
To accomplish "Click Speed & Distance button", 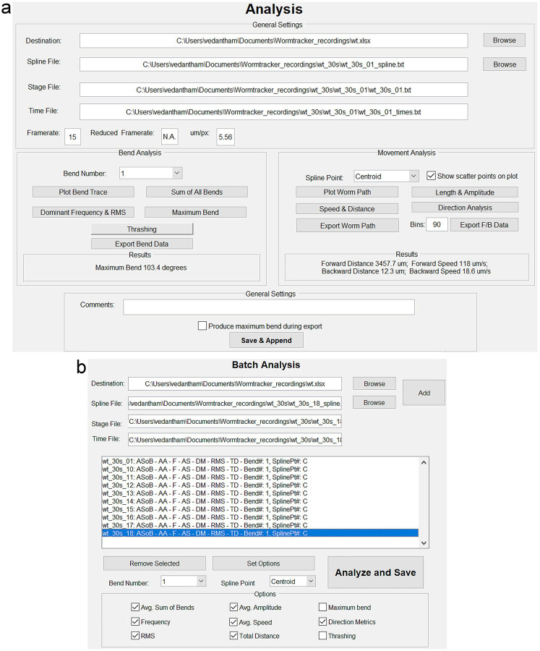I will click(347, 209).
